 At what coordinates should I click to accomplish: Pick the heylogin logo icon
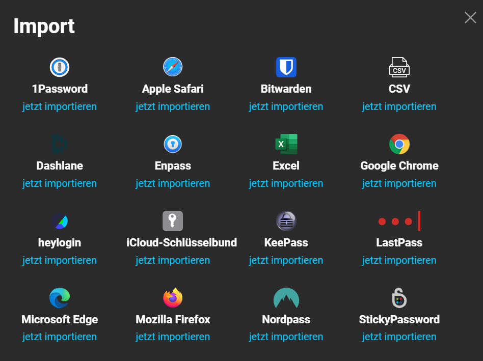60,221
